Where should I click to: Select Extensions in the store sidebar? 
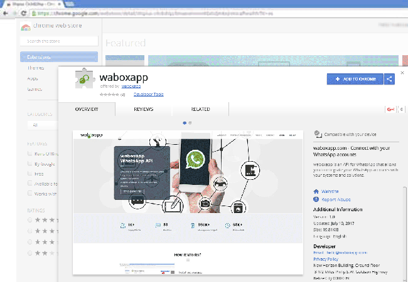(x=59, y=57)
